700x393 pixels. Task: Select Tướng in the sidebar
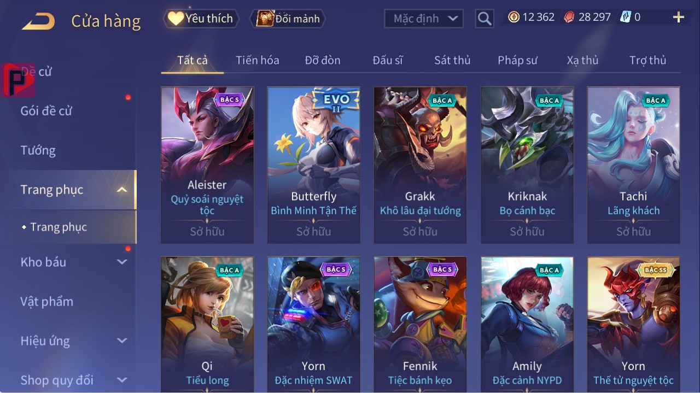tap(38, 150)
